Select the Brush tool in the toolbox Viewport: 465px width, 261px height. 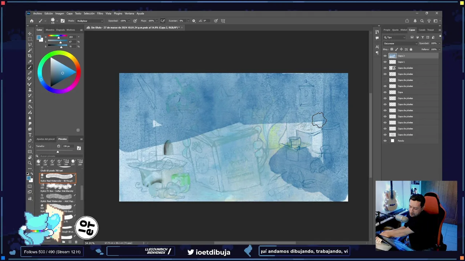click(30, 67)
